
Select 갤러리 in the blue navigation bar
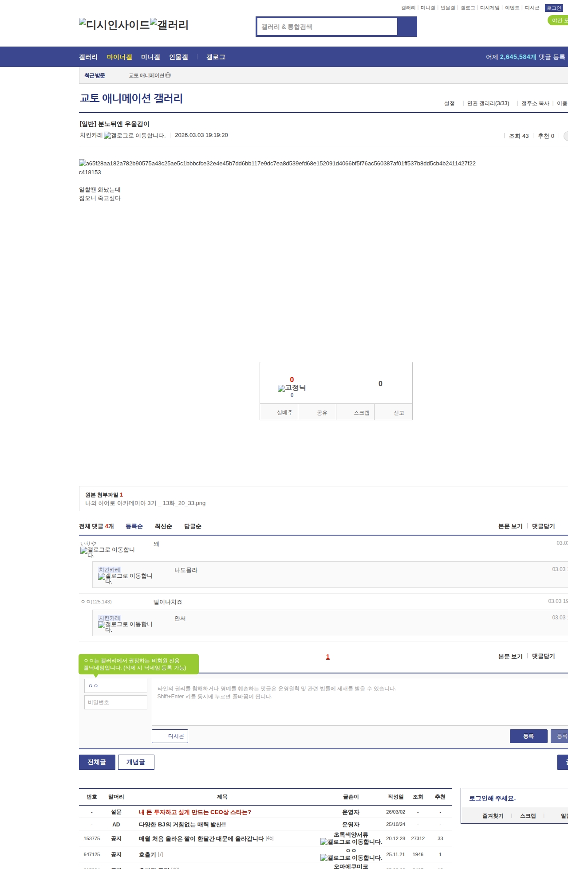(88, 57)
